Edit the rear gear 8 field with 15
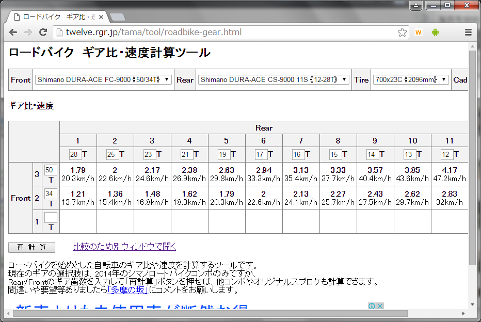The width and height of the screenshot is (481, 322). pyautogui.click(x=335, y=154)
